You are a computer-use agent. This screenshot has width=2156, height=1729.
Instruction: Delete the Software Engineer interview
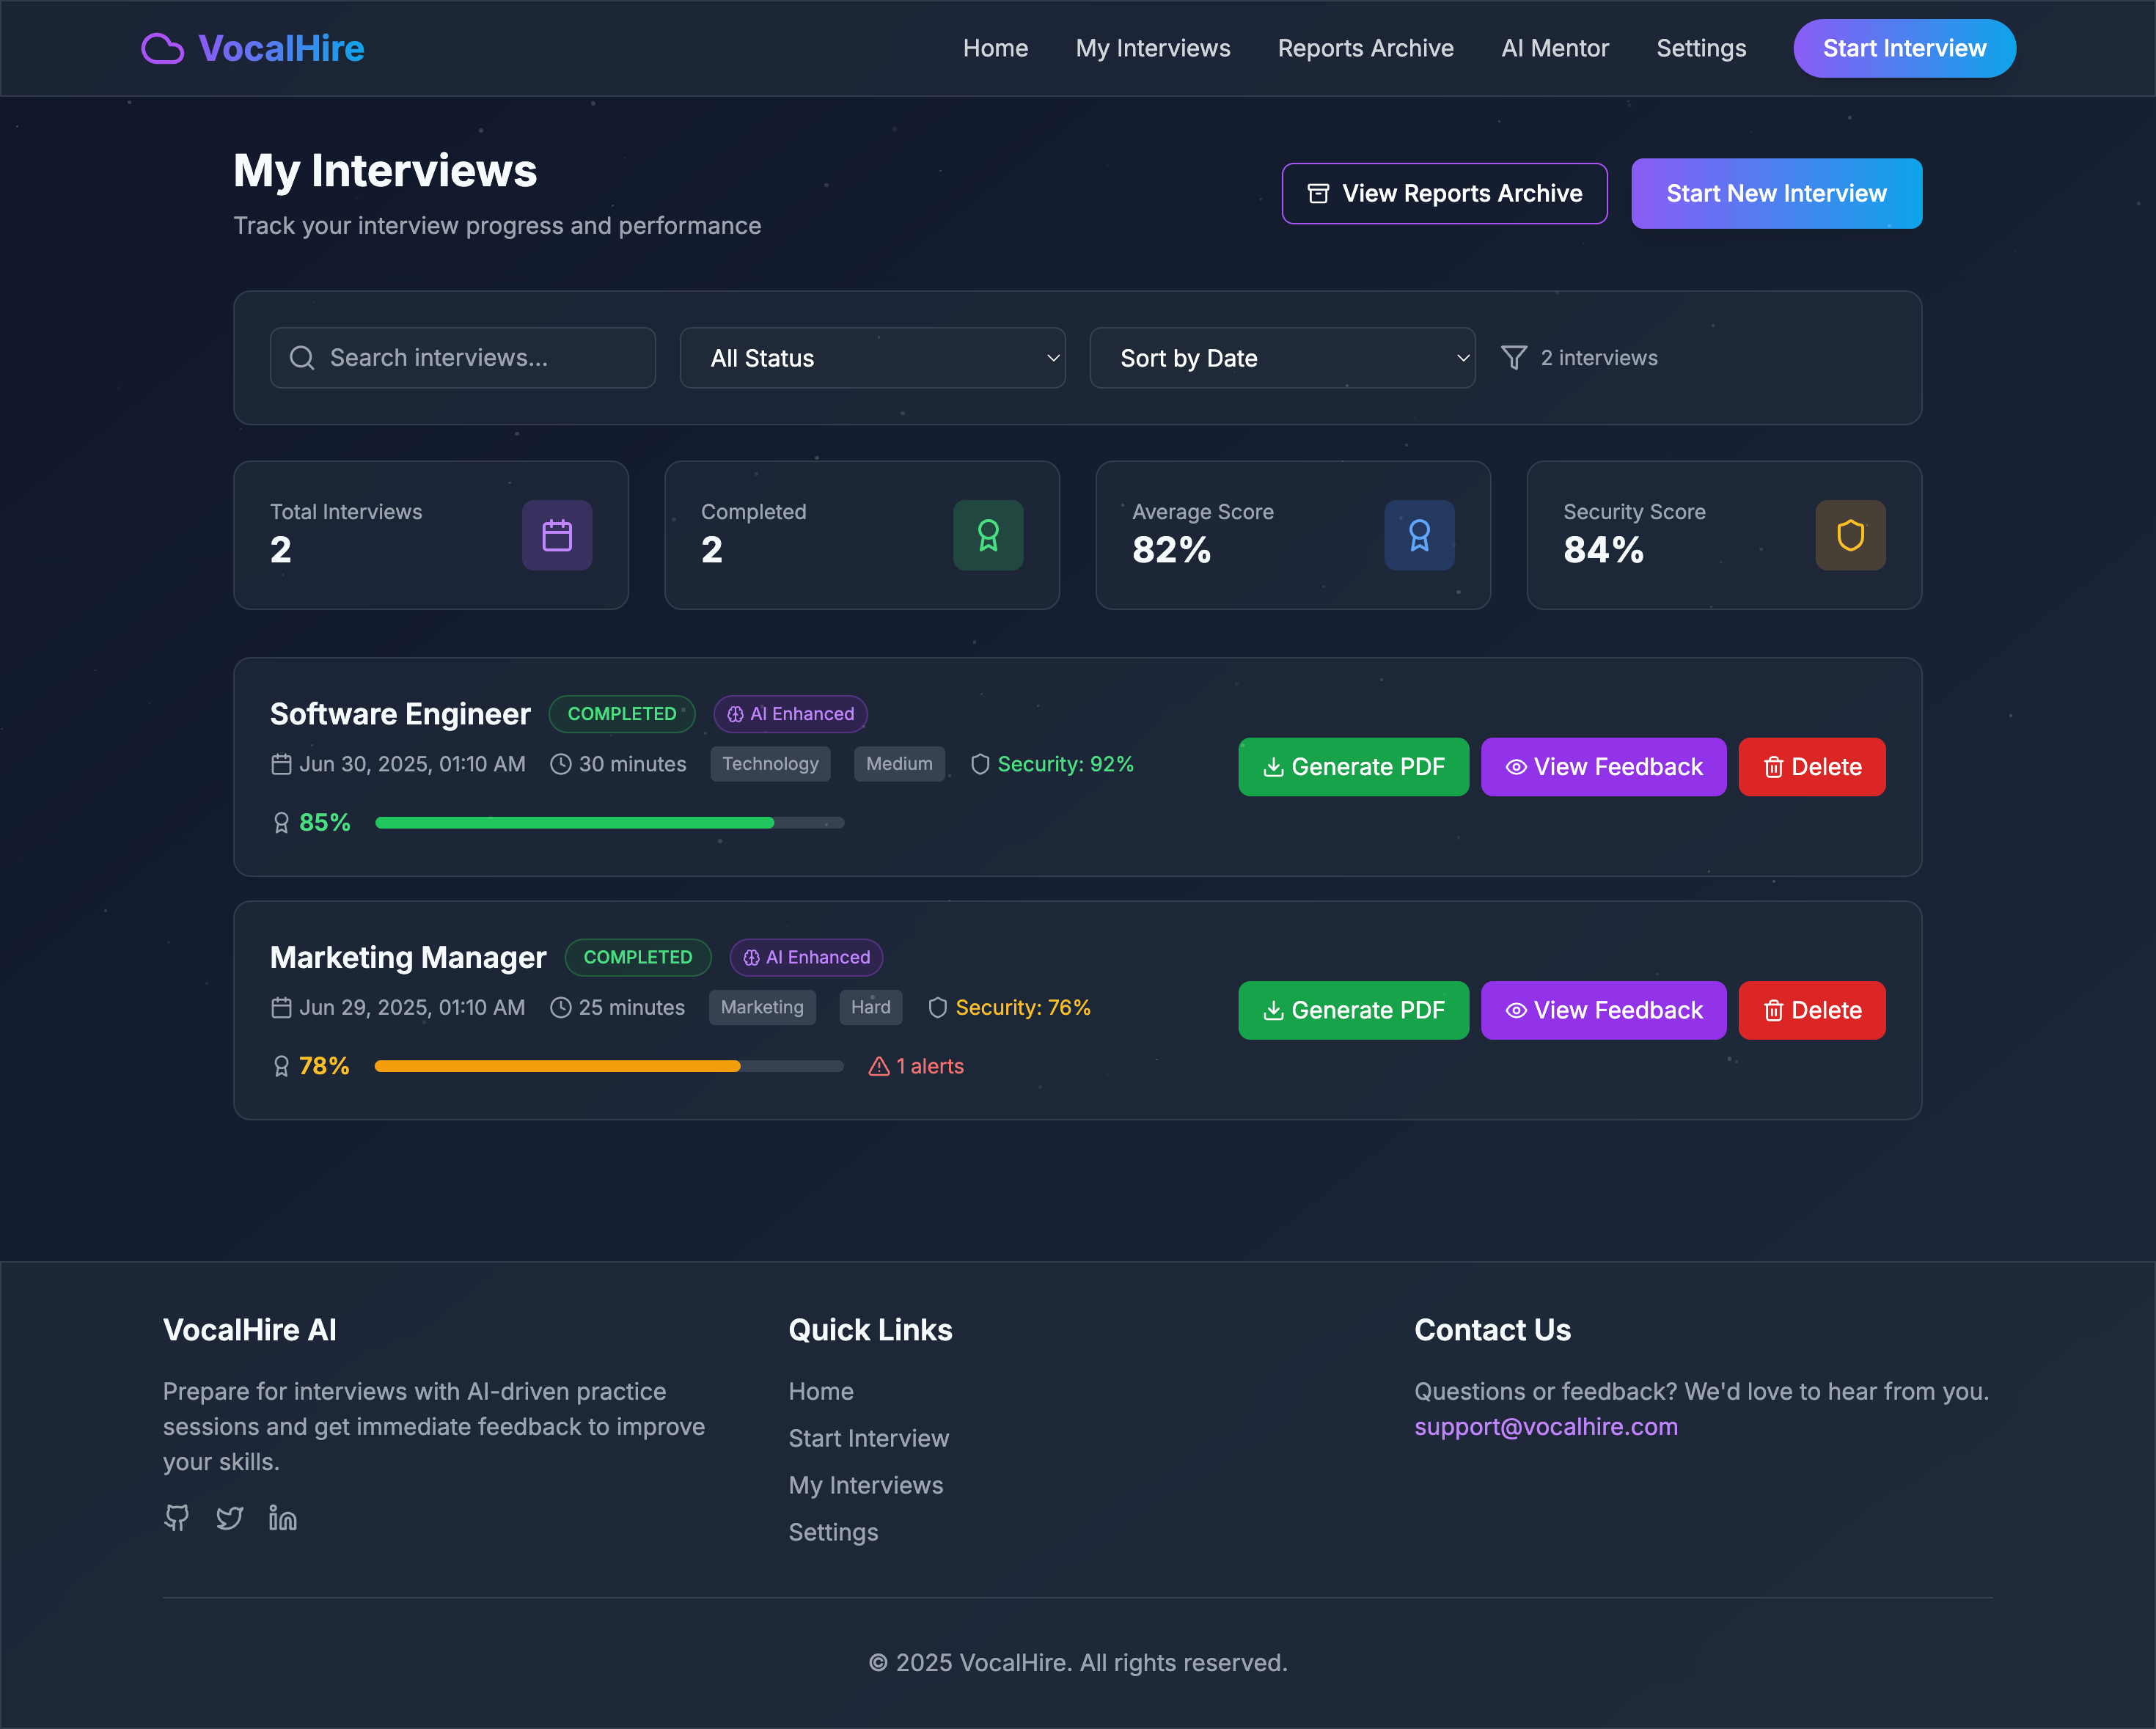tap(1811, 767)
